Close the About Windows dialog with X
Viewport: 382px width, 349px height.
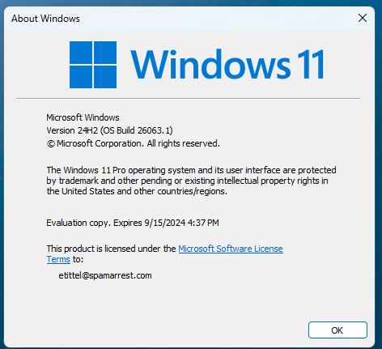[363, 18]
